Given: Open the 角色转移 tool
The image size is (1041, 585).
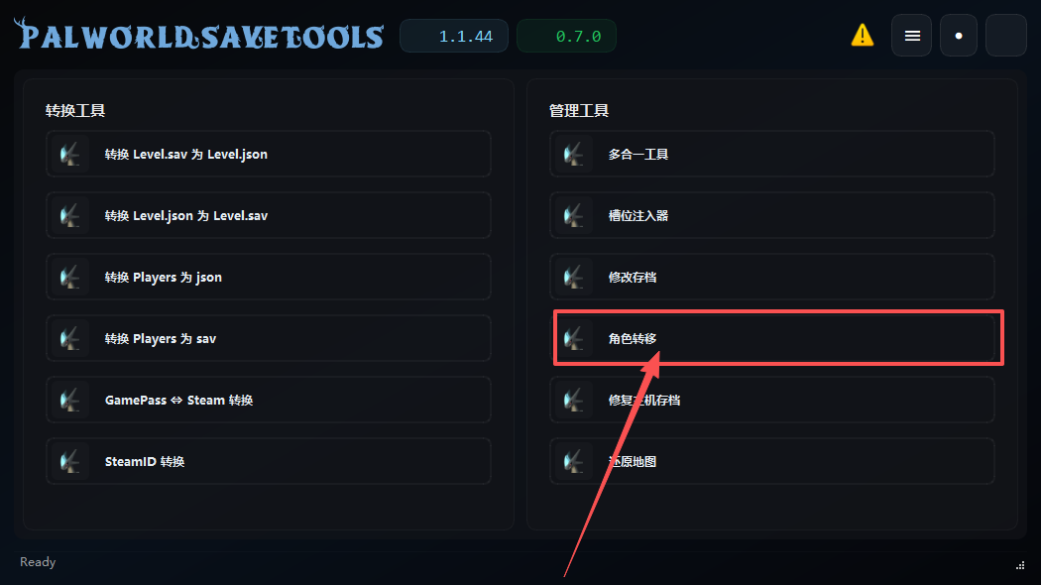Looking at the screenshot, I should pos(772,339).
